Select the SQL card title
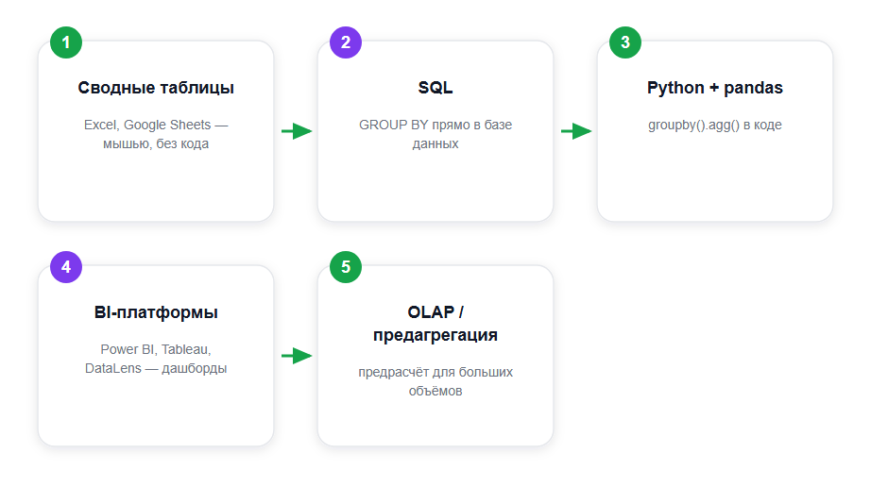871x487 pixels. pyautogui.click(x=435, y=88)
